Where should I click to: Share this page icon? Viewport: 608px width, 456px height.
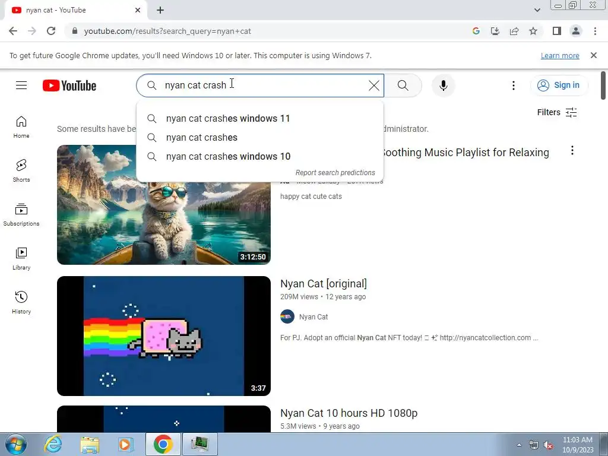514,31
